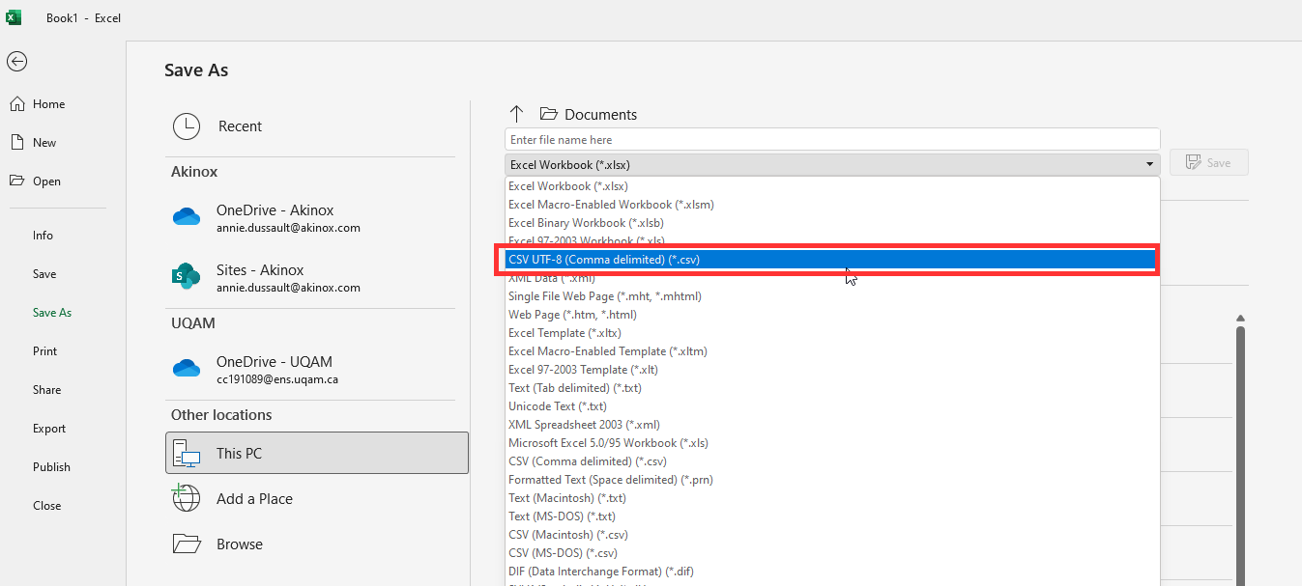Select Save As in the sidebar
The image size is (1302, 586).
tap(53, 313)
